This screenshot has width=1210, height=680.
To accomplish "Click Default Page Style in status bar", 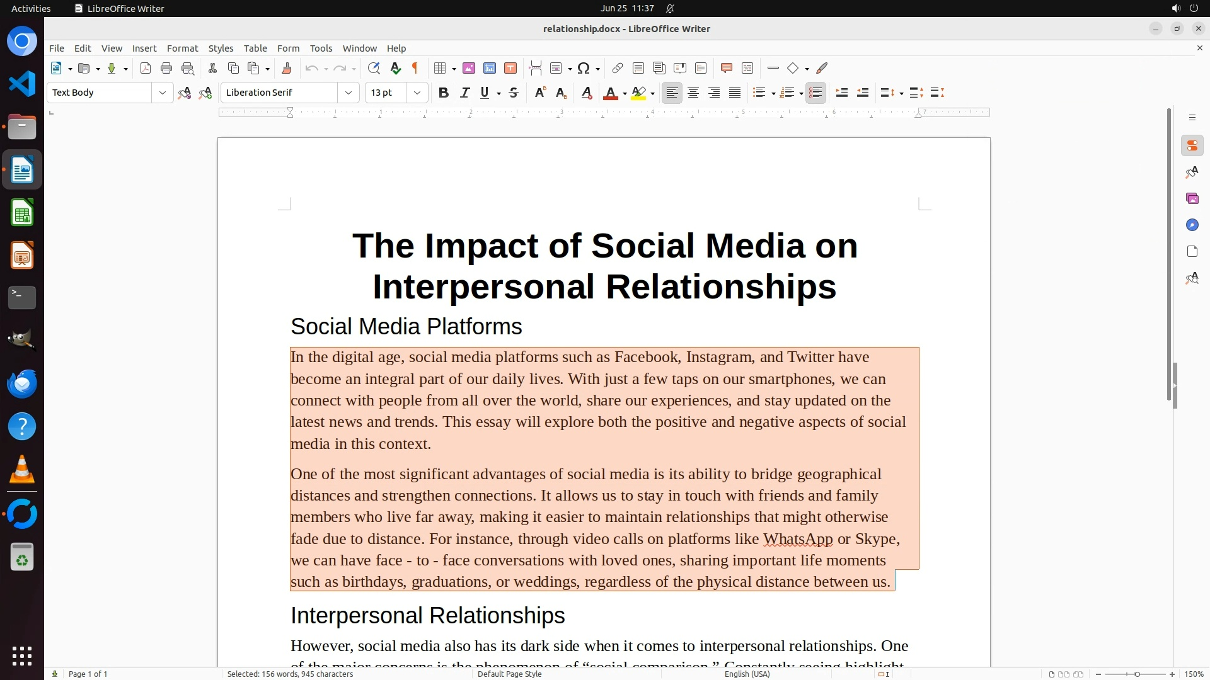I will 509,674.
